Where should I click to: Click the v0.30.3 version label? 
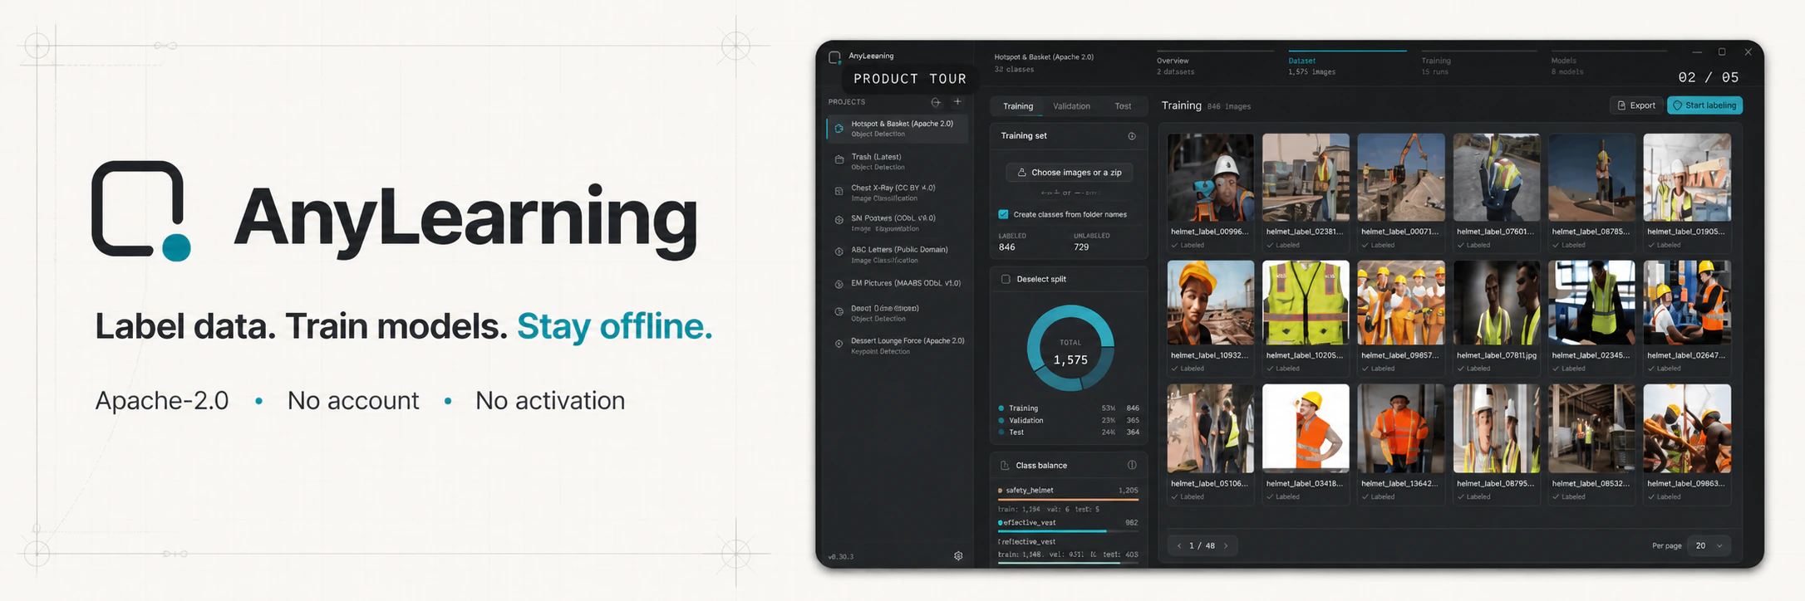(x=841, y=557)
